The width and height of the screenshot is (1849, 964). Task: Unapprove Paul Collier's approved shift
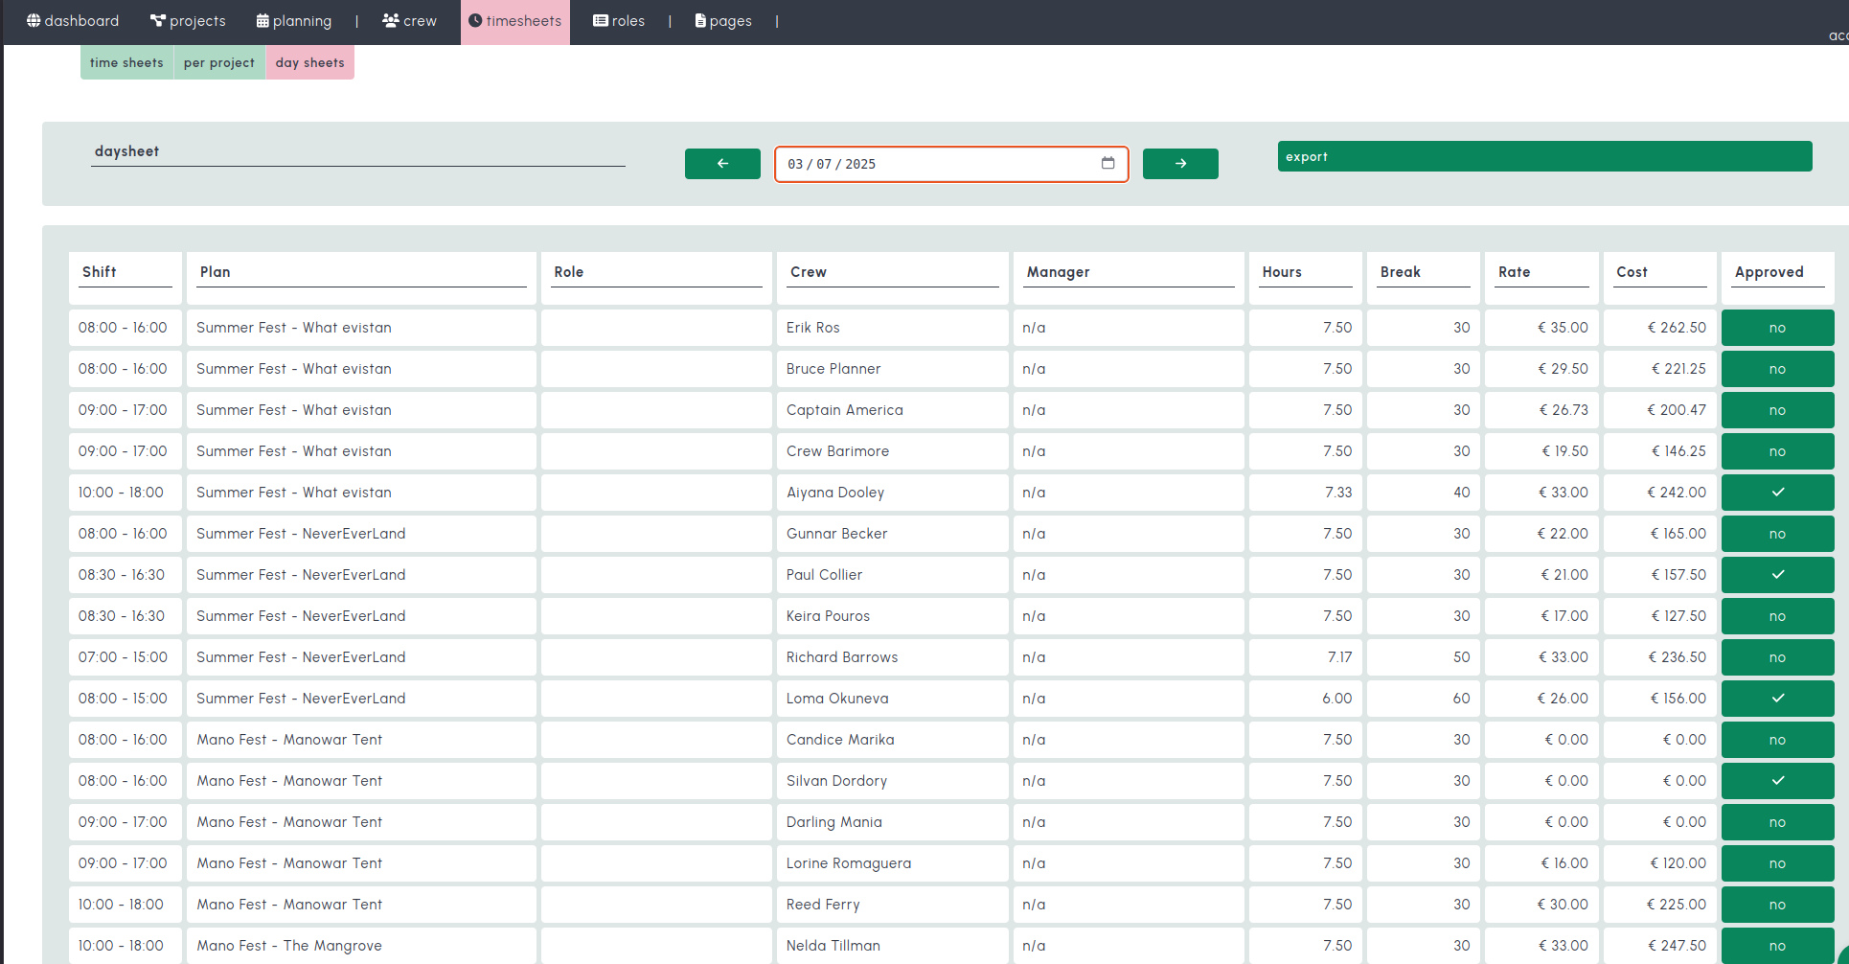[1777, 574]
